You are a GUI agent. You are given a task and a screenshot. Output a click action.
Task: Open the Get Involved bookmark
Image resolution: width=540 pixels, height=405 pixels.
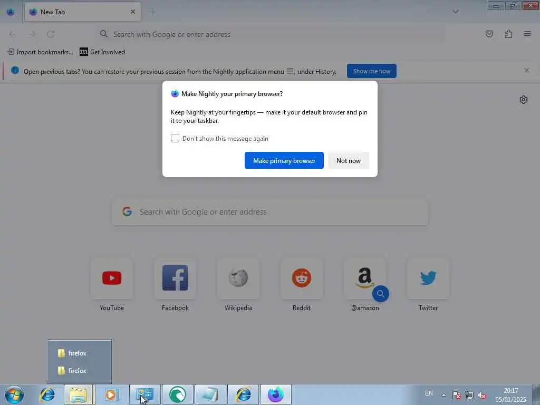[102, 52]
